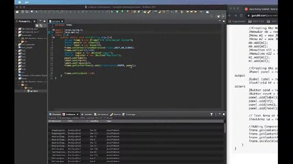Collapse the temp project node
This screenshot has height=164, width=293.
click(x=16, y=78)
